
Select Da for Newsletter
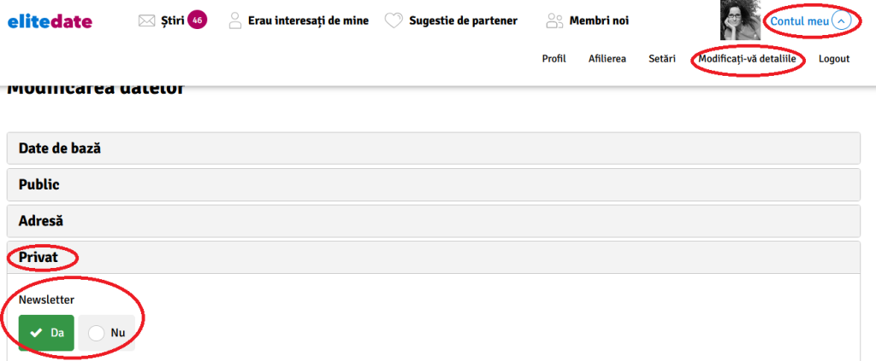point(46,333)
